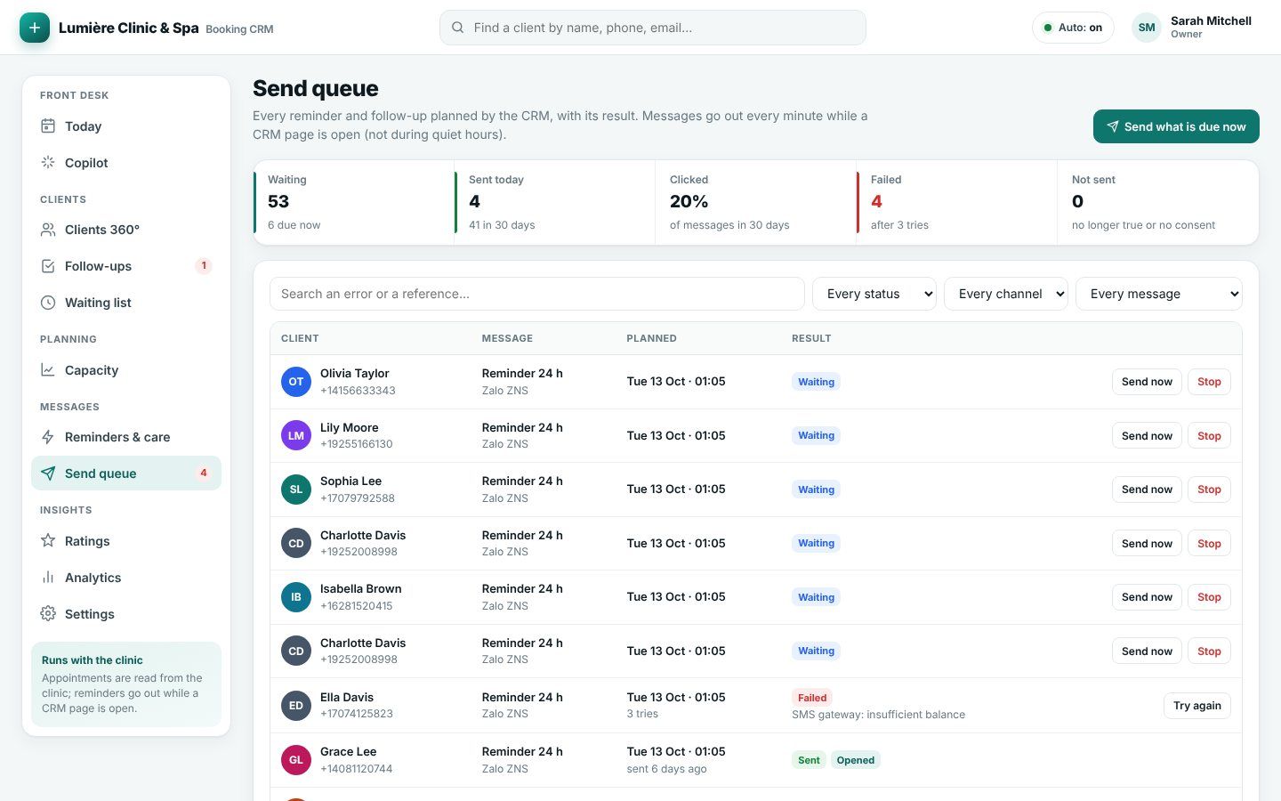Click the Today calendar icon
Image resolution: width=1281 pixels, height=801 pixels.
[48, 126]
